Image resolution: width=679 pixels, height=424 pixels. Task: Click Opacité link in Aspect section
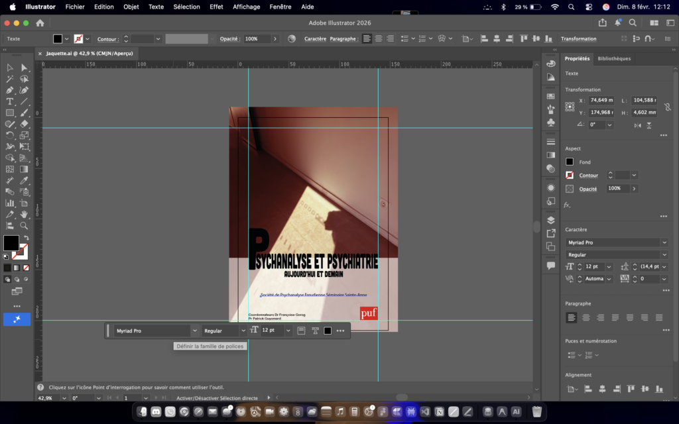[588, 189]
